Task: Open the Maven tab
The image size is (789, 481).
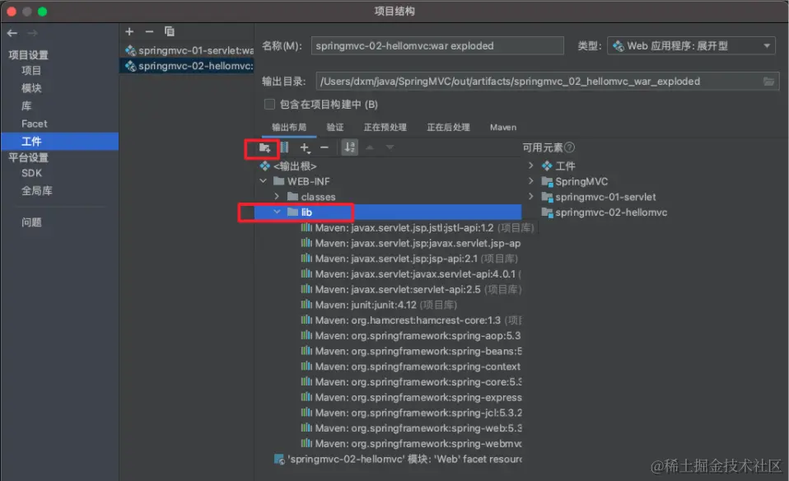Action: [x=503, y=128]
